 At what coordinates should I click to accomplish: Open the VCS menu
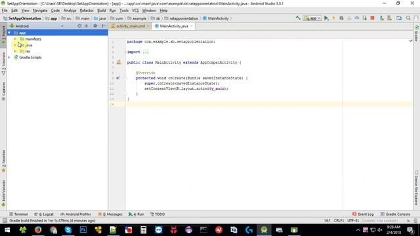135,10
